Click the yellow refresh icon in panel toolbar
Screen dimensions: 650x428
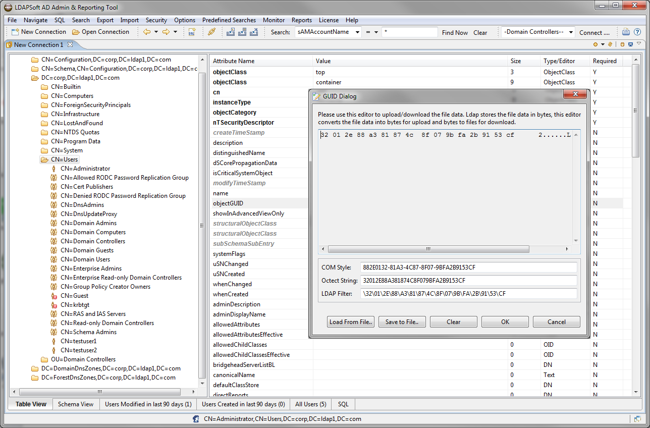pyautogui.click(x=610, y=44)
